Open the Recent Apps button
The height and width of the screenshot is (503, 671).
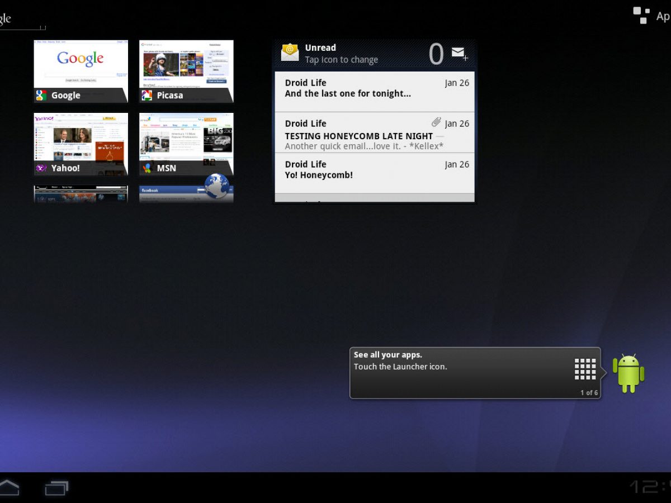pos(56,488)
